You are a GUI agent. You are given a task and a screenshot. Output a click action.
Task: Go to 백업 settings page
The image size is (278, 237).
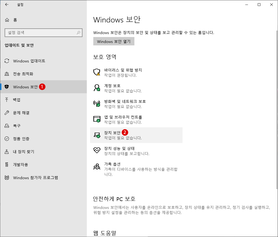coord(44,100)
